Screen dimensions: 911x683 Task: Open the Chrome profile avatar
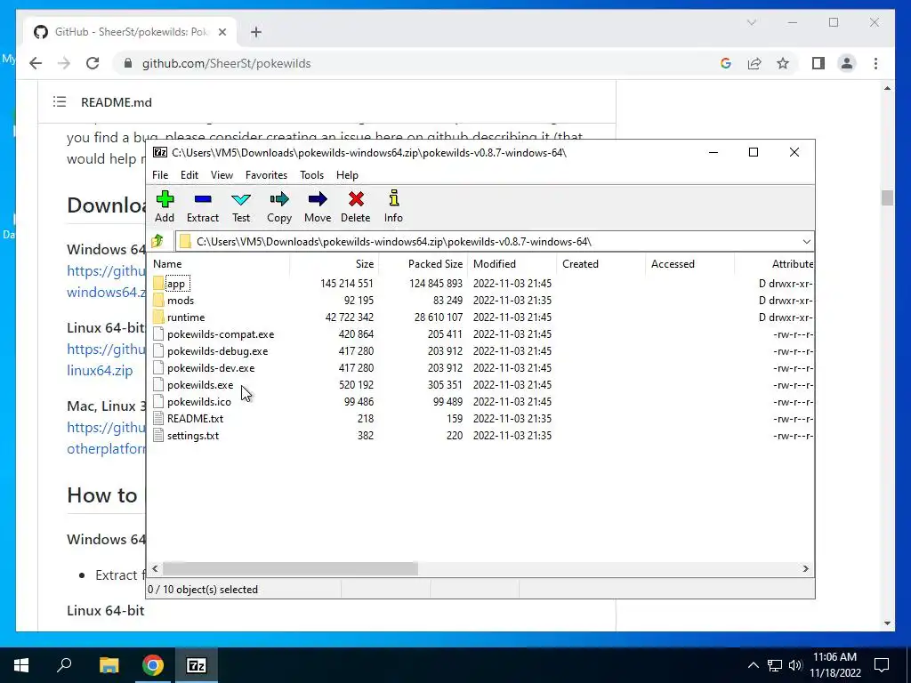pyautogui.click(x=847, y=63)
